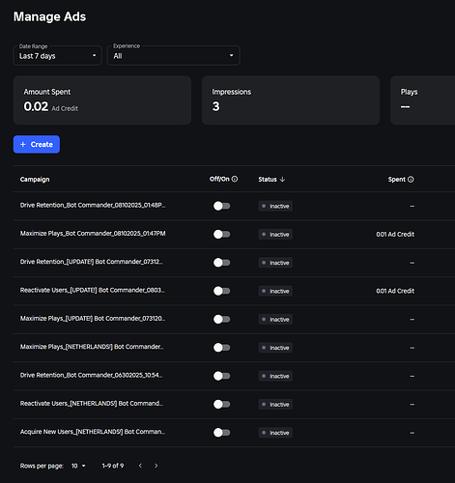Click the Create button

coord(37,145)
